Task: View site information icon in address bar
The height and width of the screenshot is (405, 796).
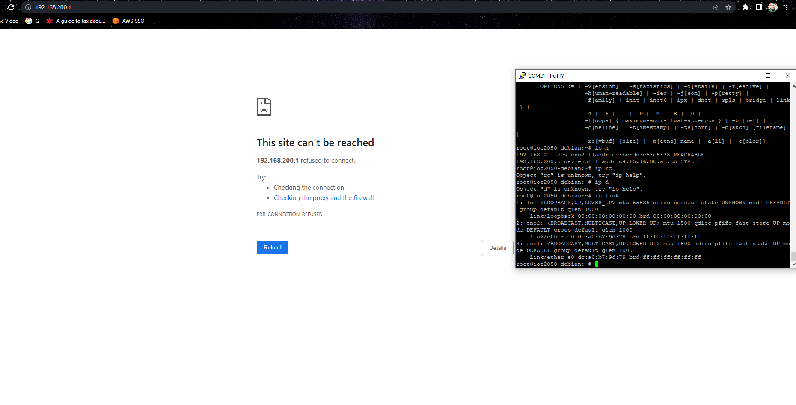Action: coord(28,7)
